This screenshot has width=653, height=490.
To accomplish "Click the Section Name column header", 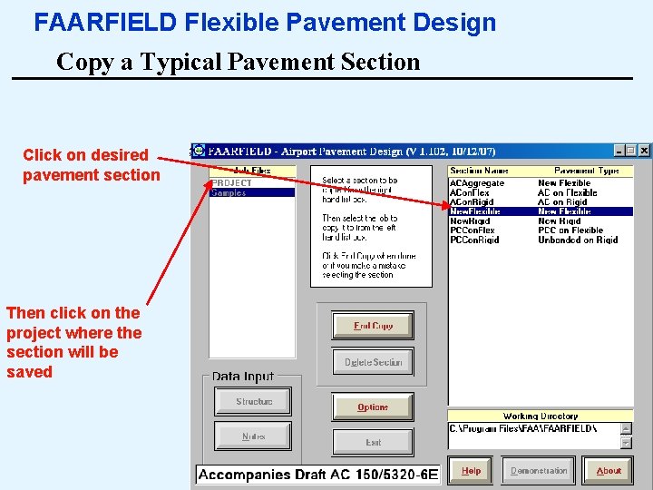I will (479, 171).
